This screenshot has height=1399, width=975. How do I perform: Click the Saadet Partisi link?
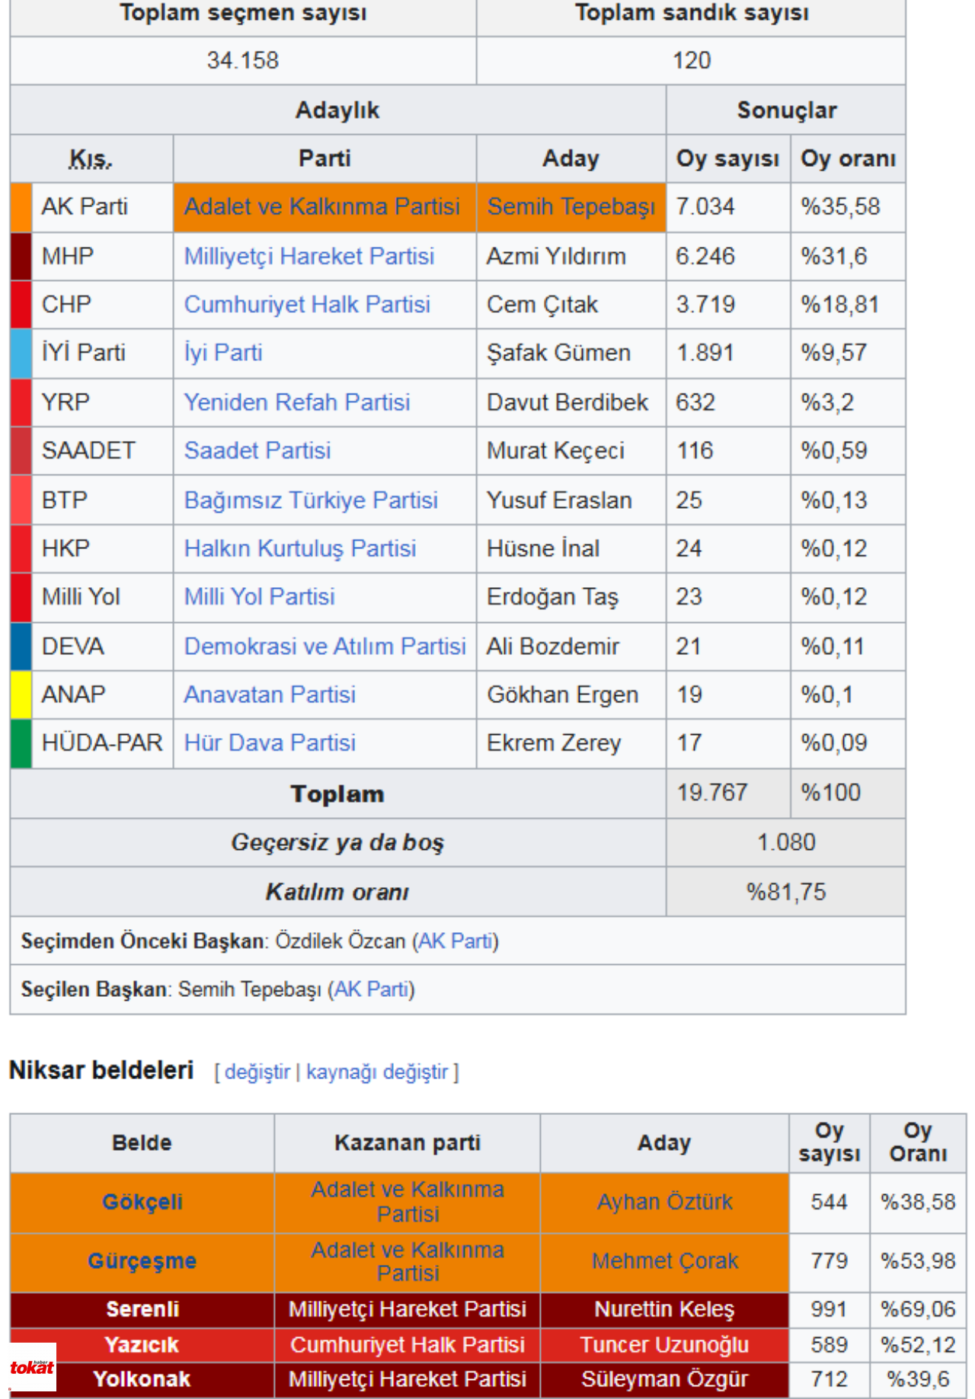point(257,450)
